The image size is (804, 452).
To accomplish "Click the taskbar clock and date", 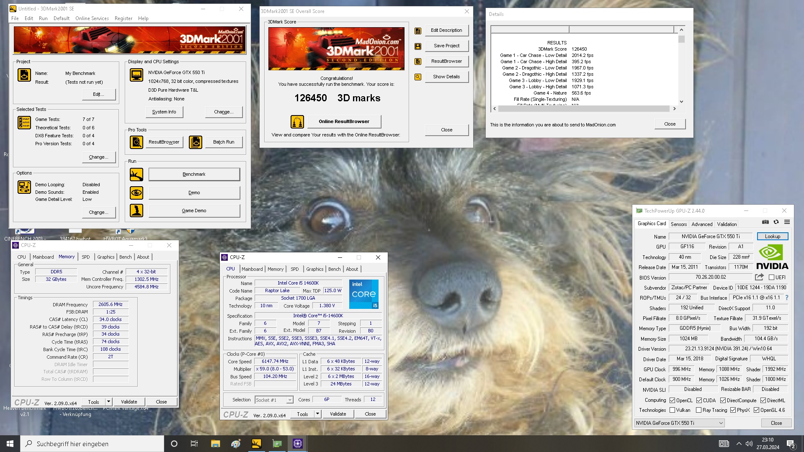I will 768,444.
